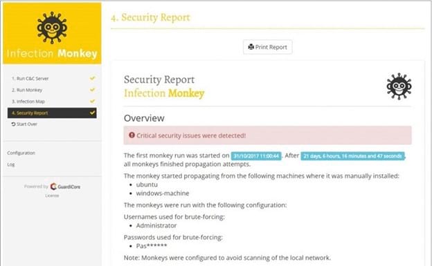432x266 pixels.
Task: Click the checkmark beside Infection Map
Action: click(92, 102)
